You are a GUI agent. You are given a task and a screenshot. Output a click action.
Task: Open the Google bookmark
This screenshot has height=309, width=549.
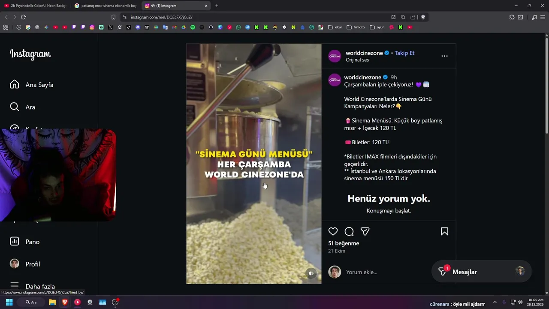coord(28,27)
